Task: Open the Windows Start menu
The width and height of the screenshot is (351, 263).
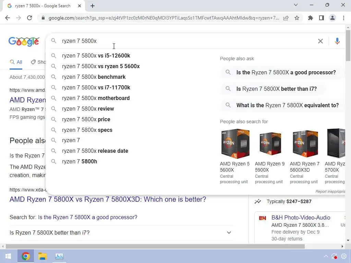Action: (x=8, y=256)
